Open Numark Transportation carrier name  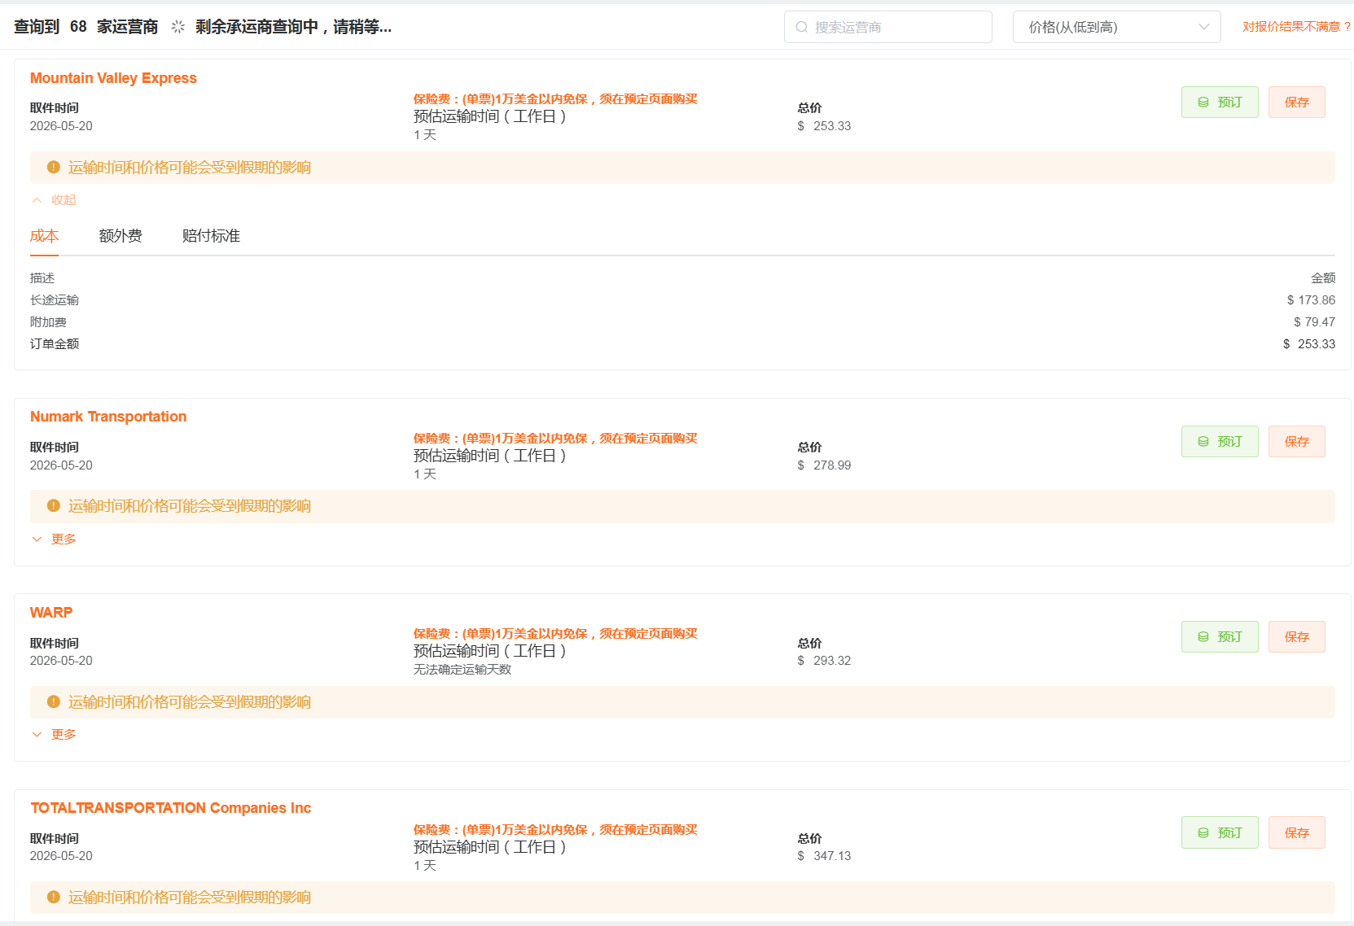(108, 417)
